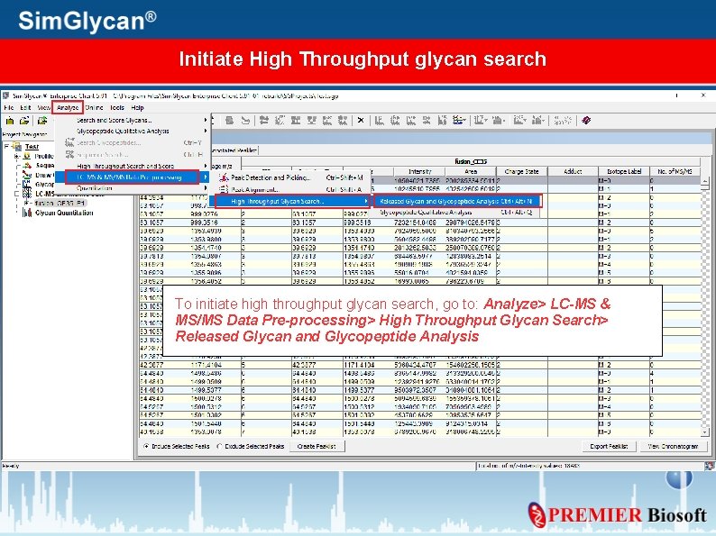
Task: Select Peak Detection and Picking submenu item
Action: (x=291, y=177)
